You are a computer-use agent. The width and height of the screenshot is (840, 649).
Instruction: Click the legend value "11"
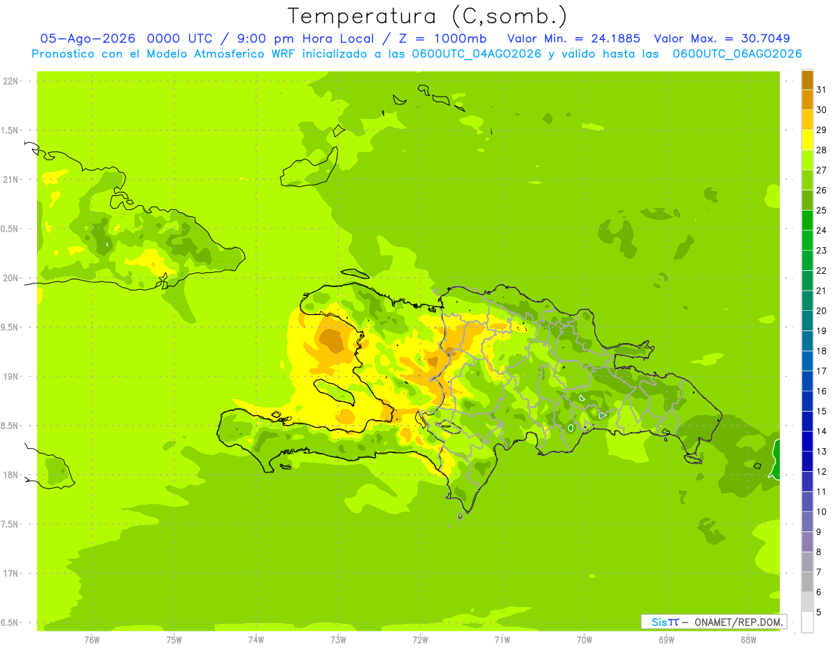(821, 491)
